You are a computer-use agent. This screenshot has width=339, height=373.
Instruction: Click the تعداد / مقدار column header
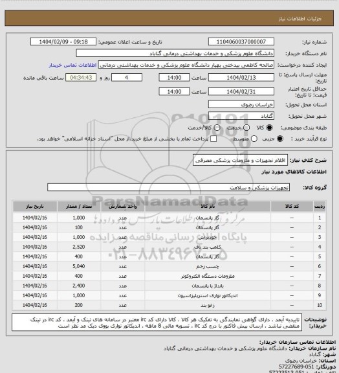[79, 206]
